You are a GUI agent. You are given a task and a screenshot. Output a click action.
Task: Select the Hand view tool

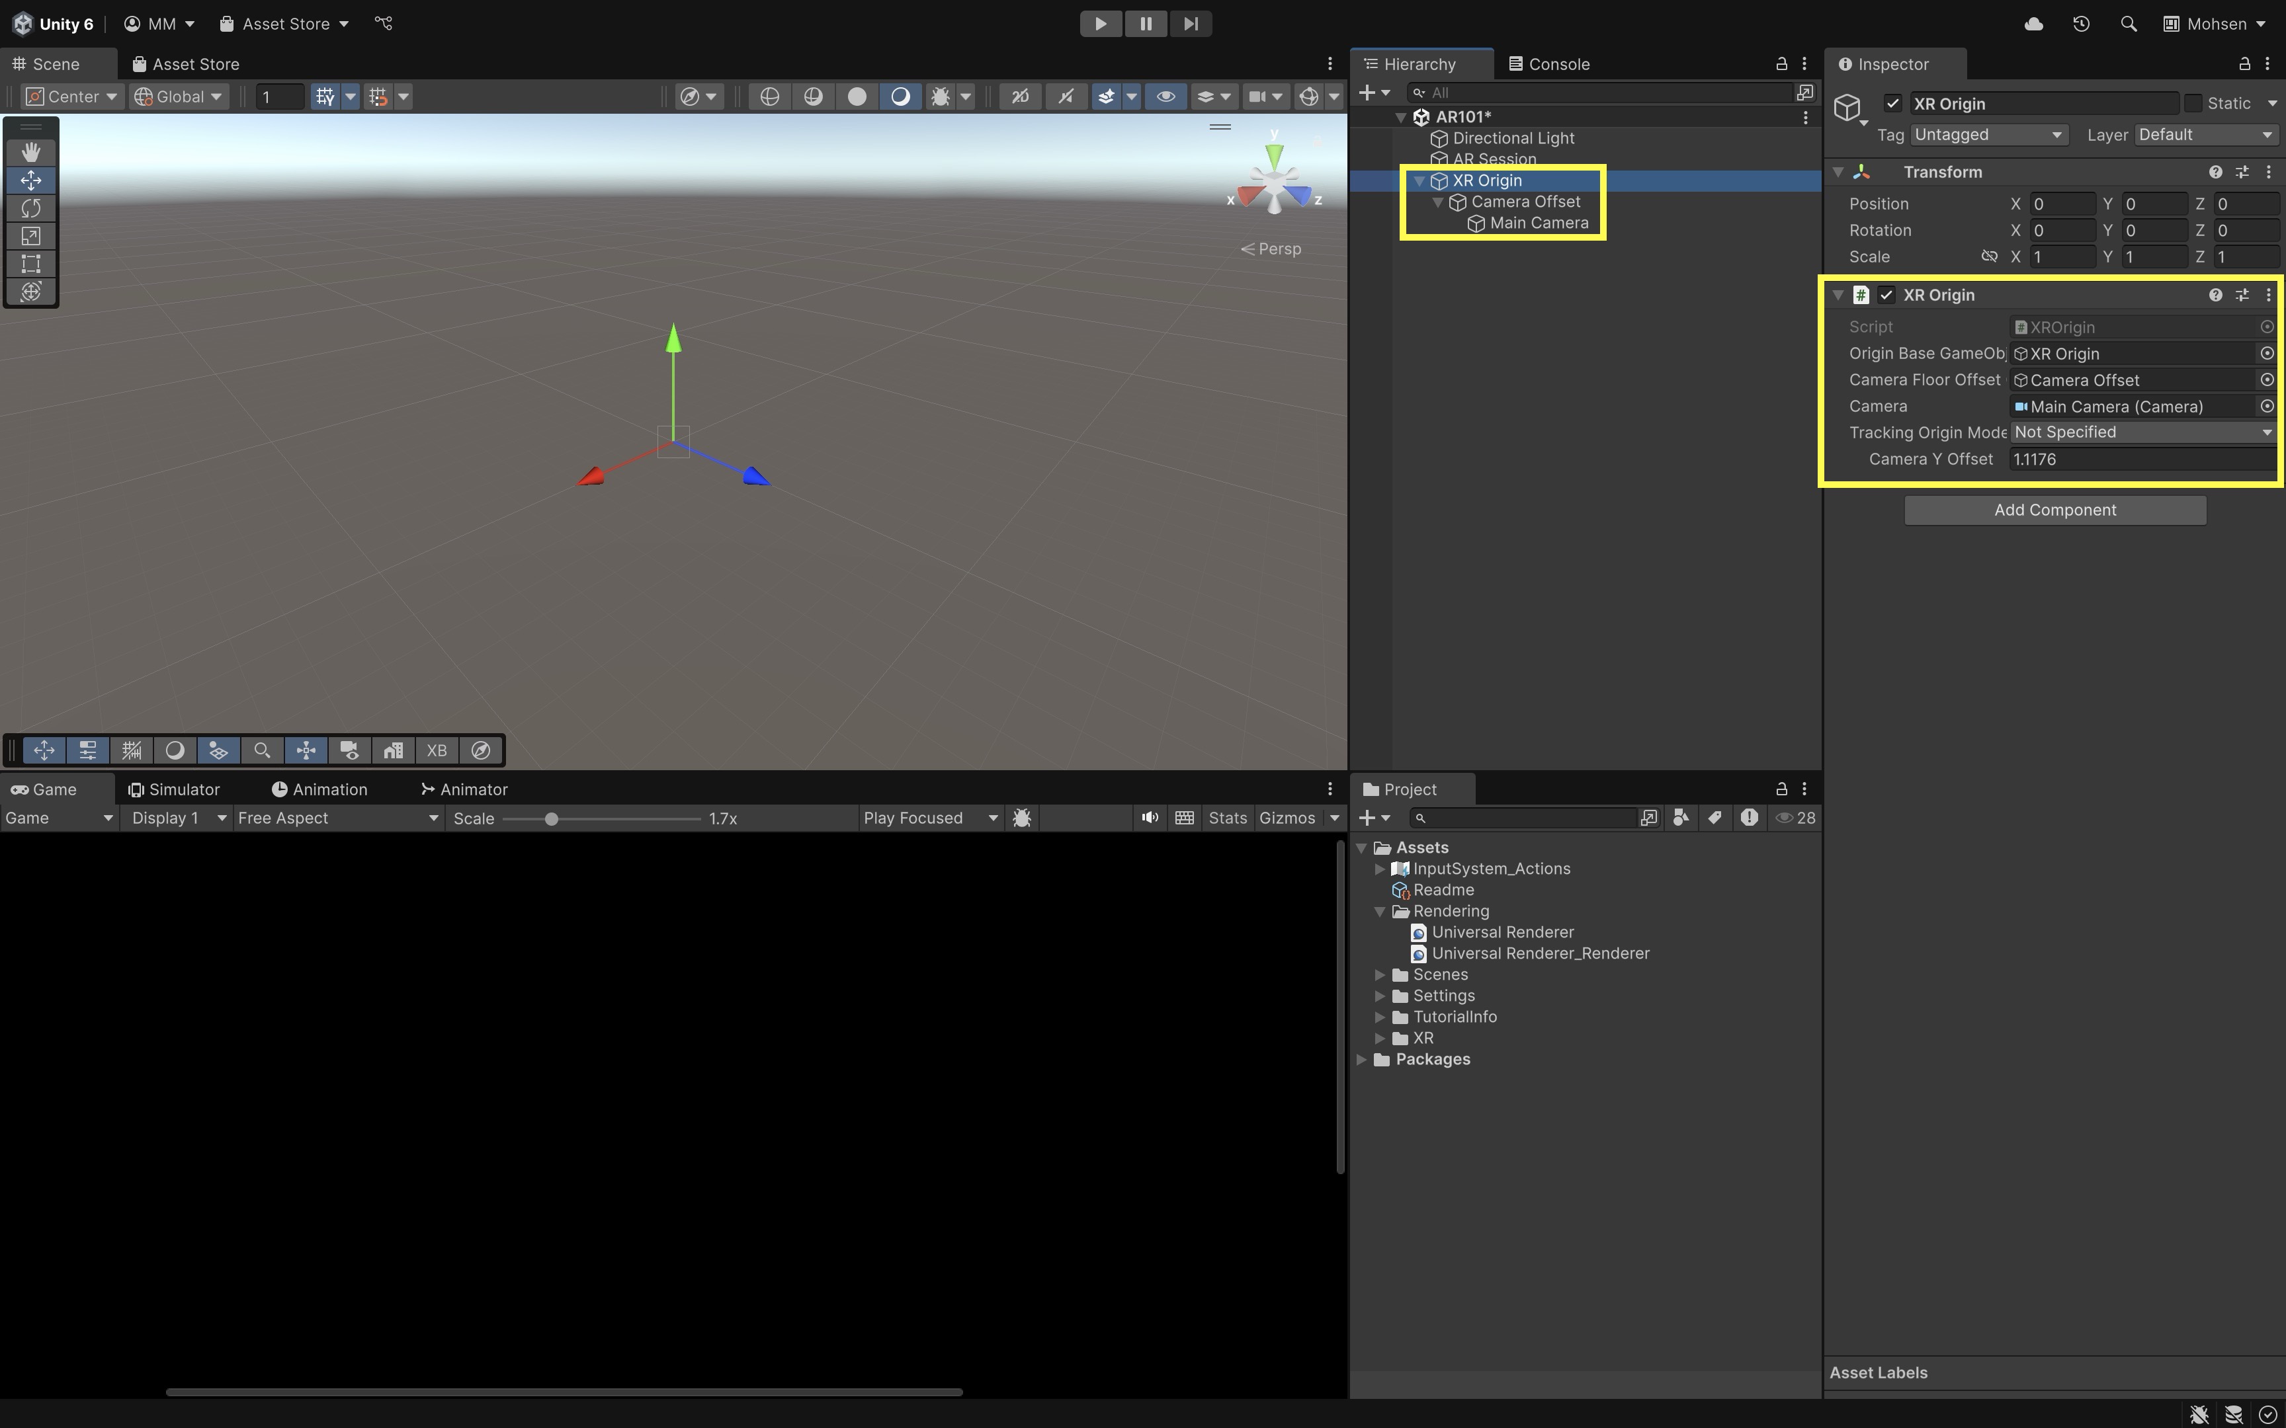click(30, 152)
